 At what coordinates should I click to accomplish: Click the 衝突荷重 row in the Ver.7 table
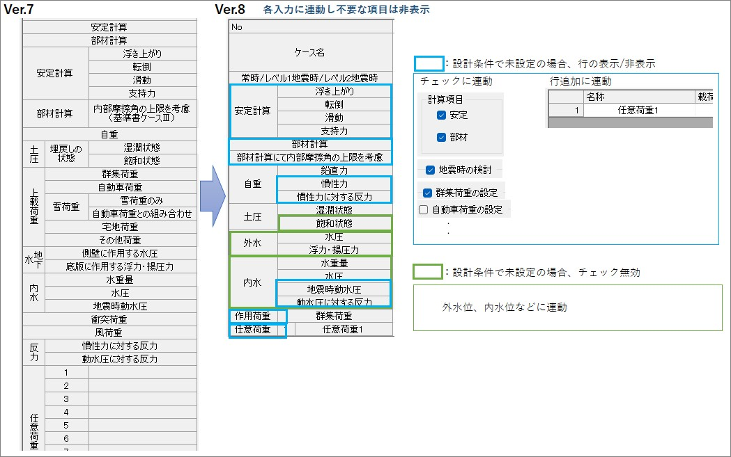tap(109, 319)
